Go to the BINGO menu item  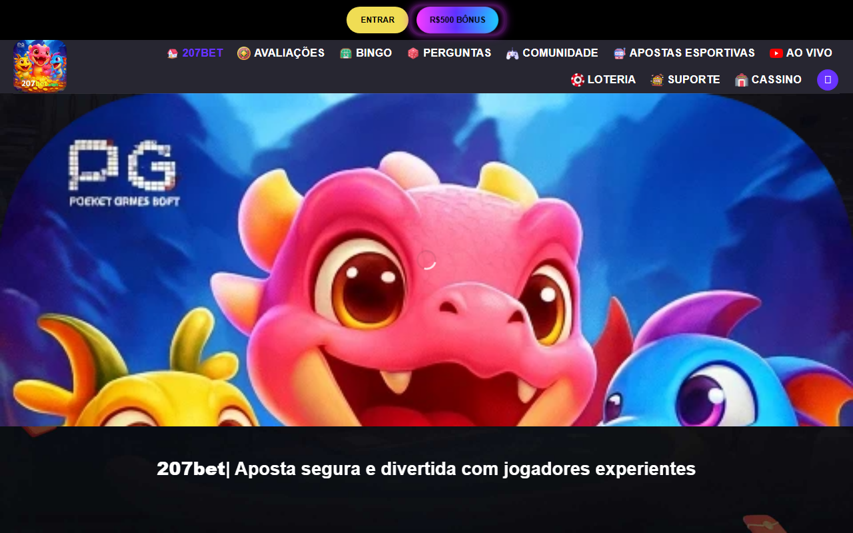click(374, 53)
